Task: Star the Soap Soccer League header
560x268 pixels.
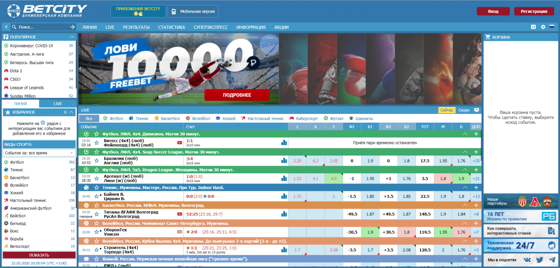Action: click(x=97, y=152)
